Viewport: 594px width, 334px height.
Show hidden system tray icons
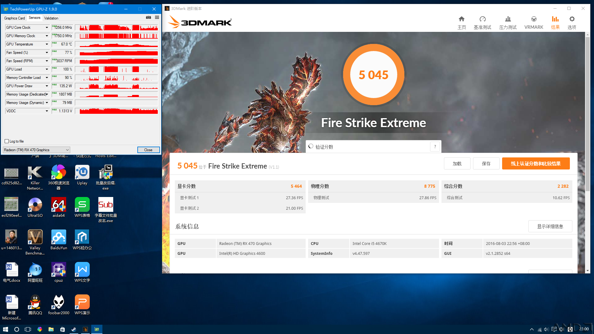point(532,329)
